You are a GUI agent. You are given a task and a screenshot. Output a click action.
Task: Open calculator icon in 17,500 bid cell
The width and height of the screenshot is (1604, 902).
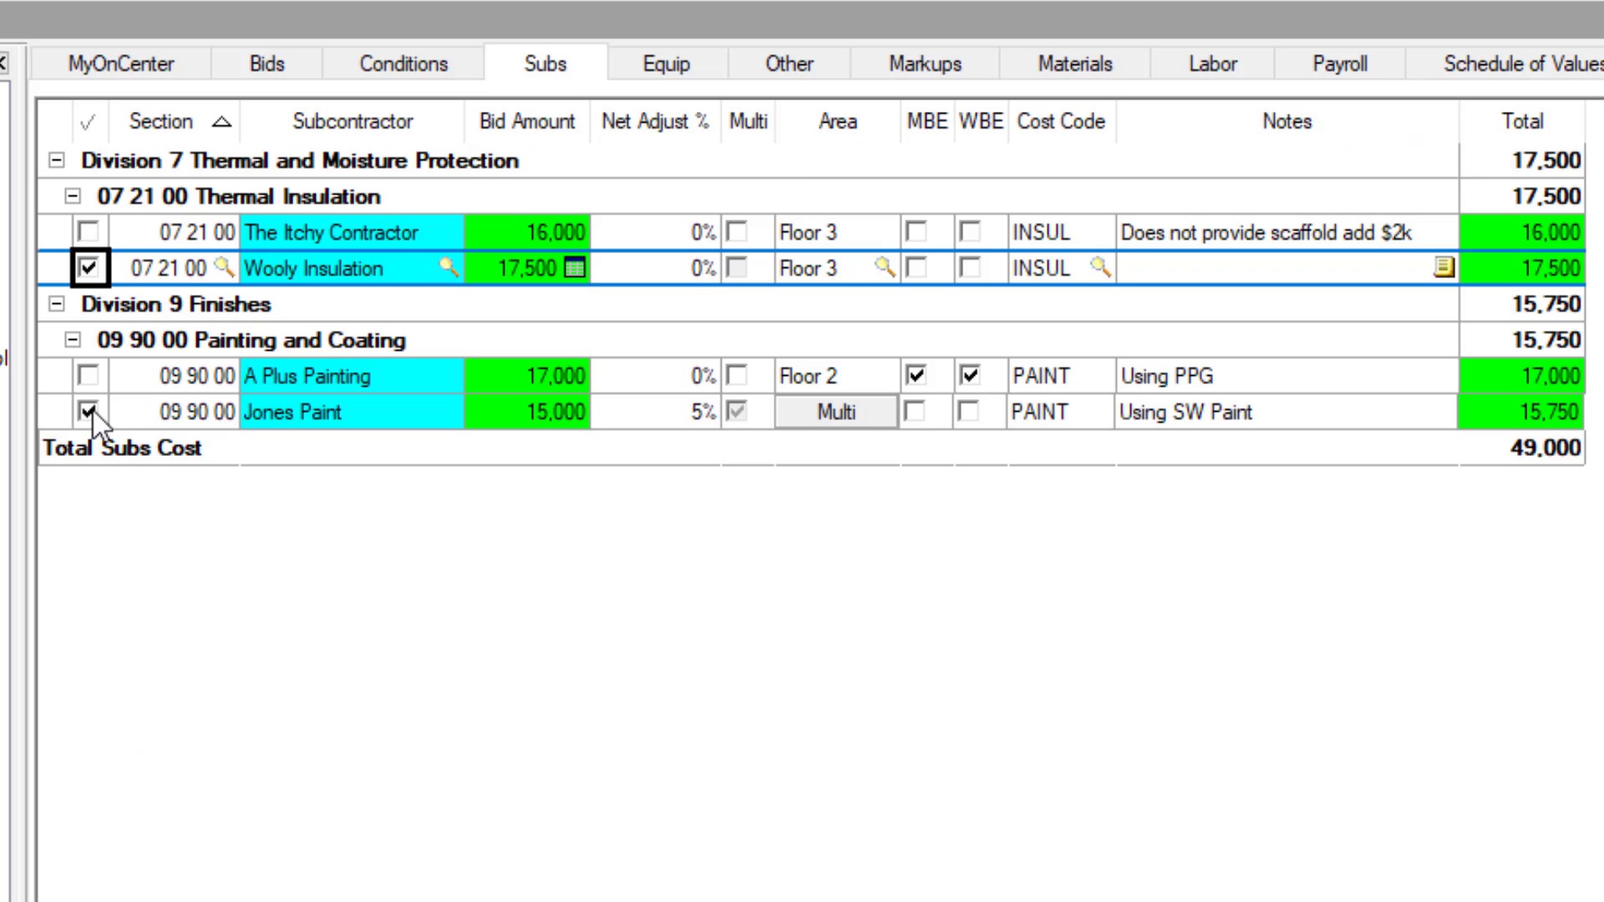[575, 267]
